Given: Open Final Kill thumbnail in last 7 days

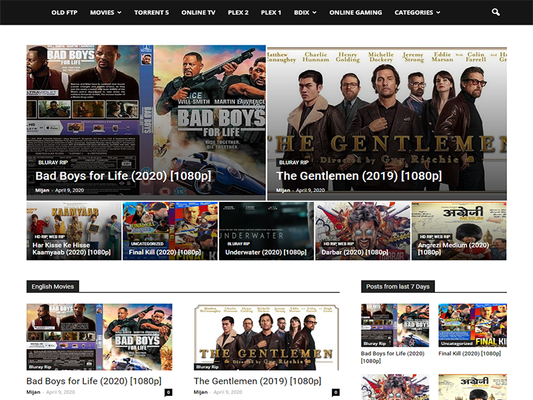Looking at the screenshot, I should click(x=472, y=325).
